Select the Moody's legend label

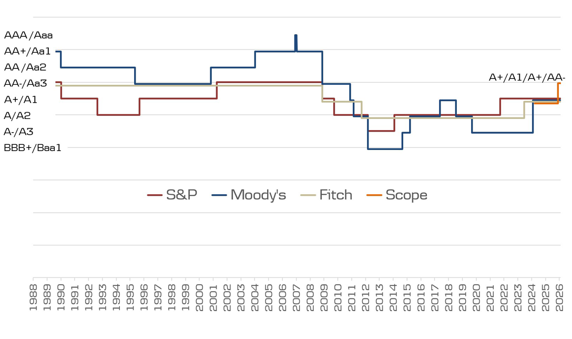pos(258,195)
